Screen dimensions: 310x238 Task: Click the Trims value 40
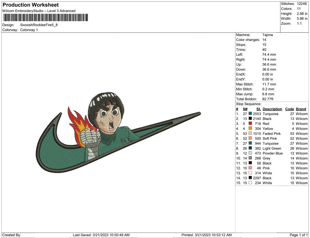pos(264,50)
